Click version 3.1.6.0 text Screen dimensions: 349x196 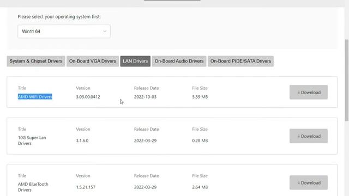click(82, 140)
